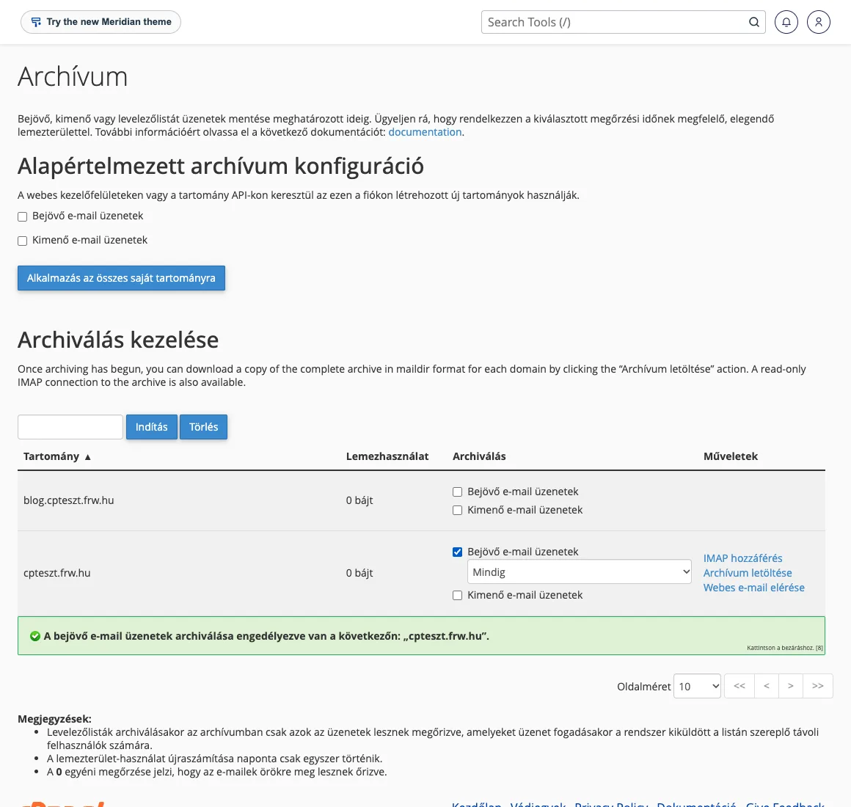Click the Törlés button
The image size is (851, 807).
(203, 427)
